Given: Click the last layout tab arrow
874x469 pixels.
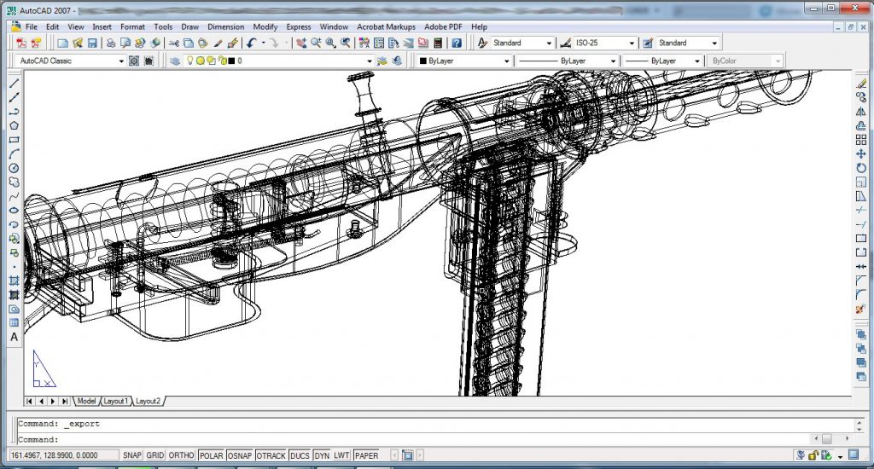Looking at the screenshot, I should pyautogui.click(x=65, y=401).
